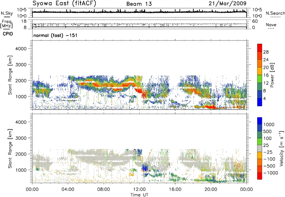Viewport: 285px width, 197px height.
Task: Click 'normal (fast) -151' text
Action: click(55, 35)
